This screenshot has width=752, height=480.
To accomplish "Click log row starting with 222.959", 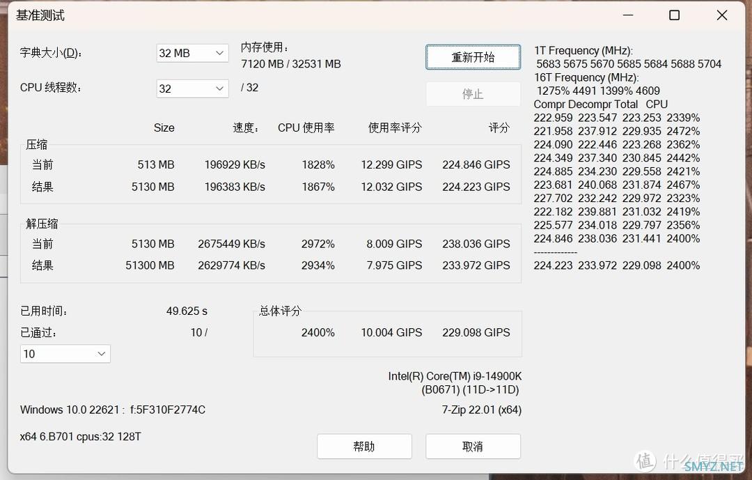I will click(617, 118).
